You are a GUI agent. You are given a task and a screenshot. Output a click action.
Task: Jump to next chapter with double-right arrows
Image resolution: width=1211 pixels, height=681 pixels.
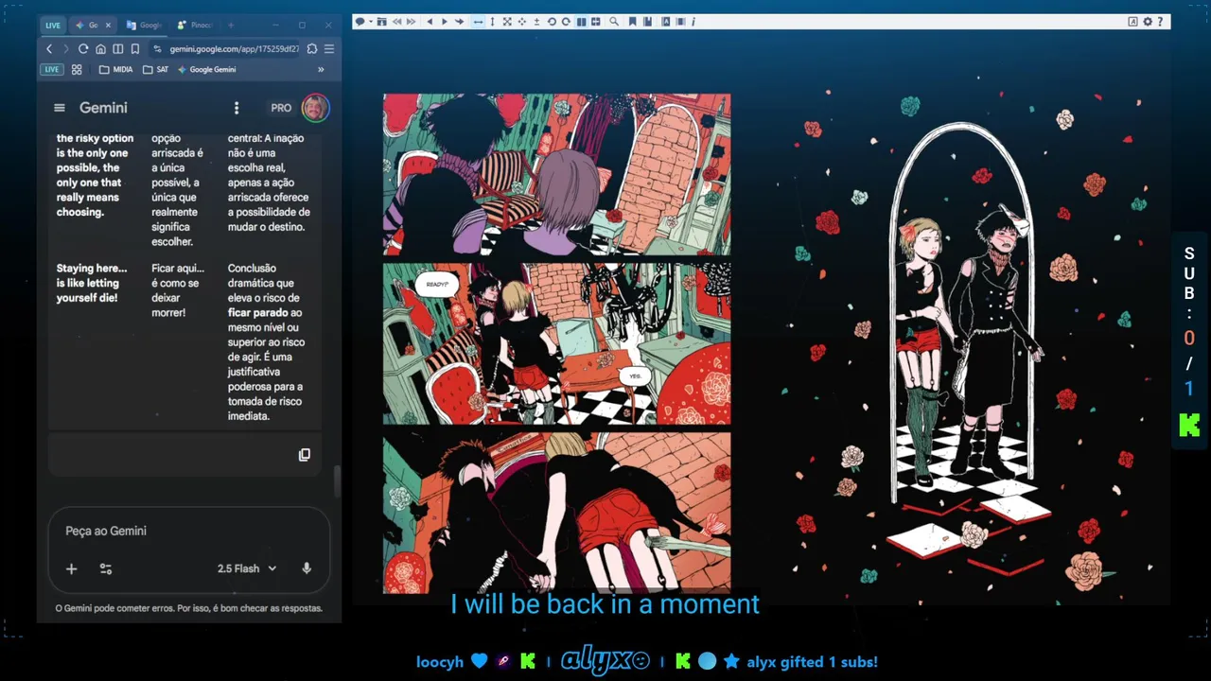pos(411,22)
